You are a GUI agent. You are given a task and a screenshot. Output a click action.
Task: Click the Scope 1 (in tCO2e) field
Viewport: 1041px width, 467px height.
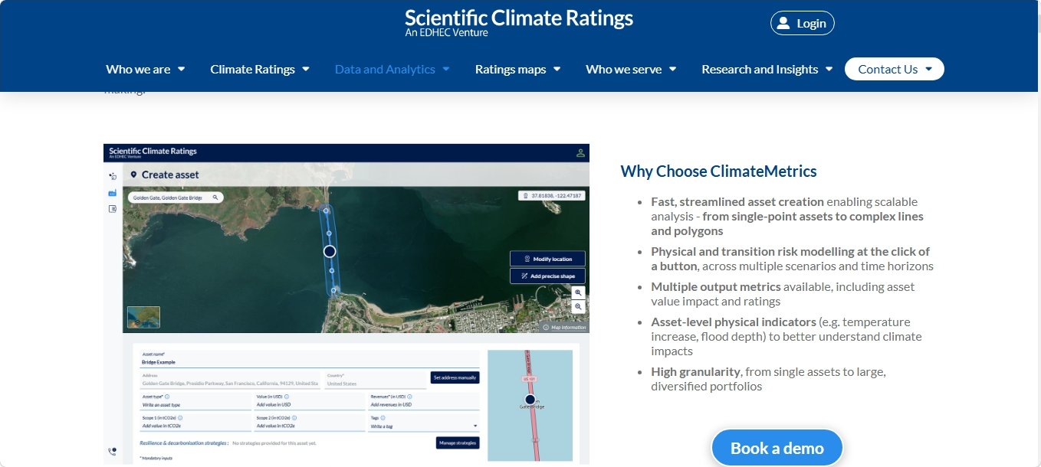tap(195, 423)
